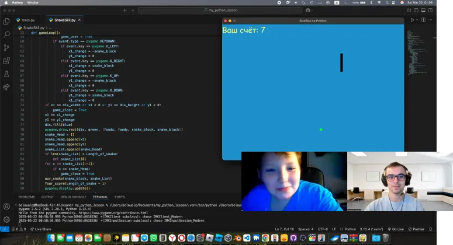
Task: Open the Live Share view in the activity bar
Action: pyautogui.click(x=6, y=87)
